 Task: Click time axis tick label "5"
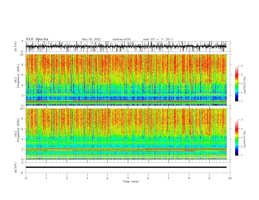click(x=128, y=178)
